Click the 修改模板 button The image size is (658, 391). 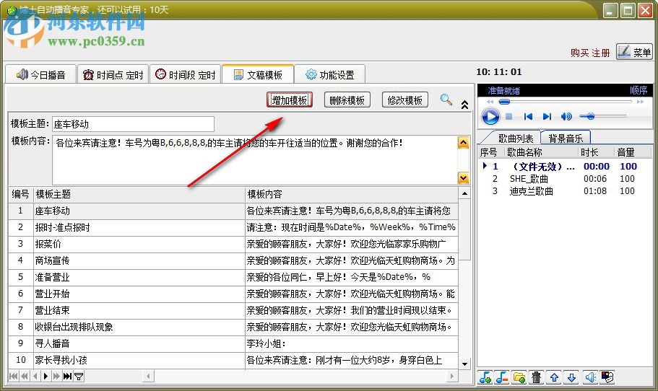[x=405, y=100]
